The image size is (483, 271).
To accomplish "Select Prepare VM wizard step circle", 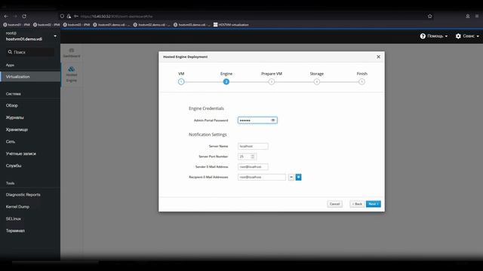I will point(272,82).
